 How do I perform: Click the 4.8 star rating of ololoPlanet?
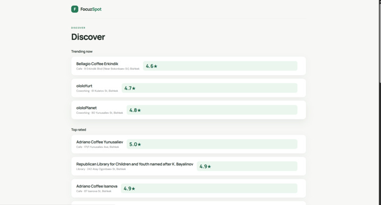click(212, 110)
